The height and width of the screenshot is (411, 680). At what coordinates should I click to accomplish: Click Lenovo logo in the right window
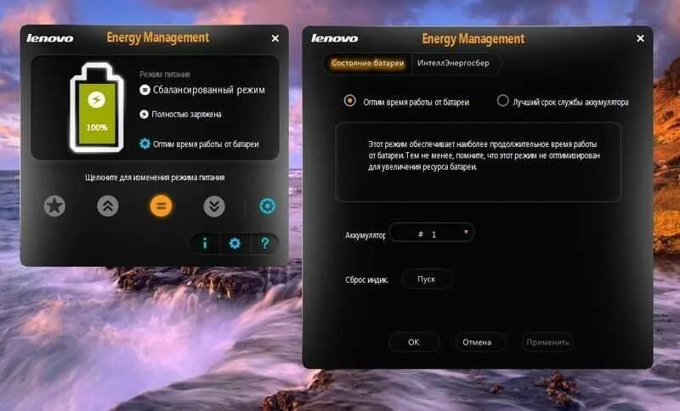[x=334, y=38]
